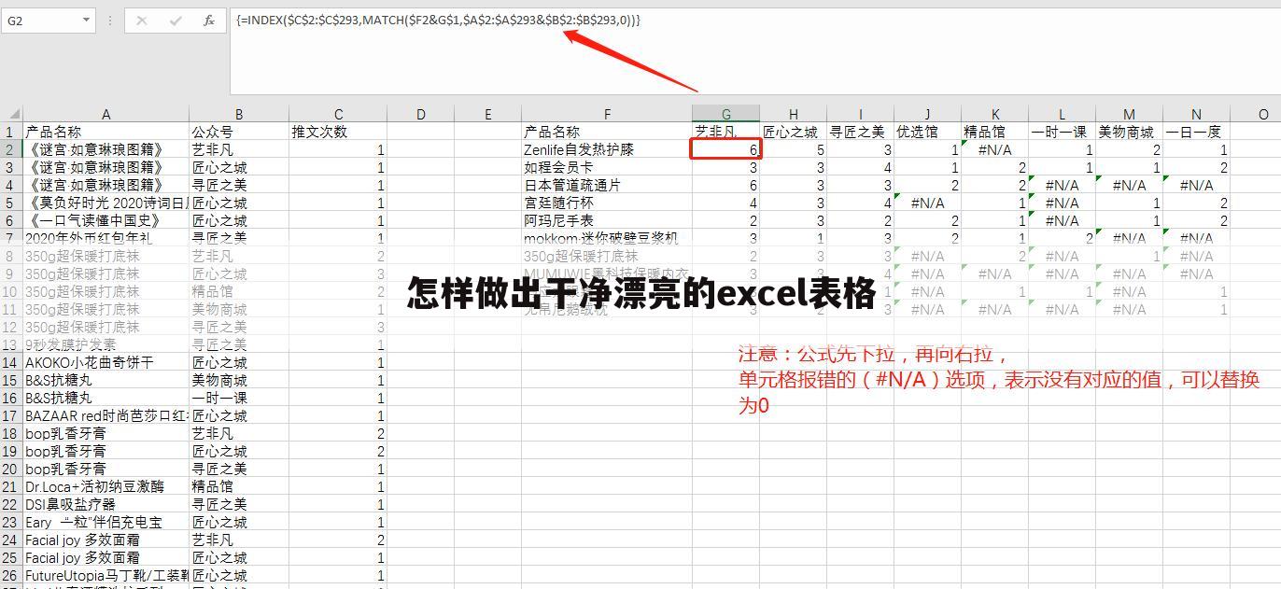Click the 推文次数 header cell in C1
This screenshot has height=589, width=1281.
coord(338,132)
